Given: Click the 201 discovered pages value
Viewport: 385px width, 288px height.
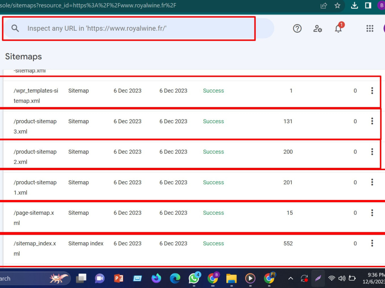Looking at the screenshot, I should click(x=288, y=182).
